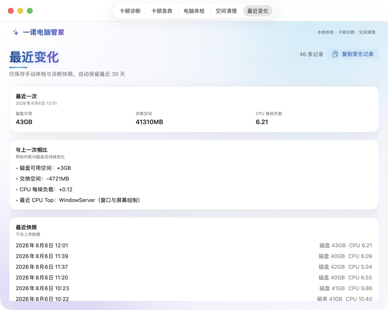
Task: Click the 一诺电脑管家 app title
Action: point(44,32)
